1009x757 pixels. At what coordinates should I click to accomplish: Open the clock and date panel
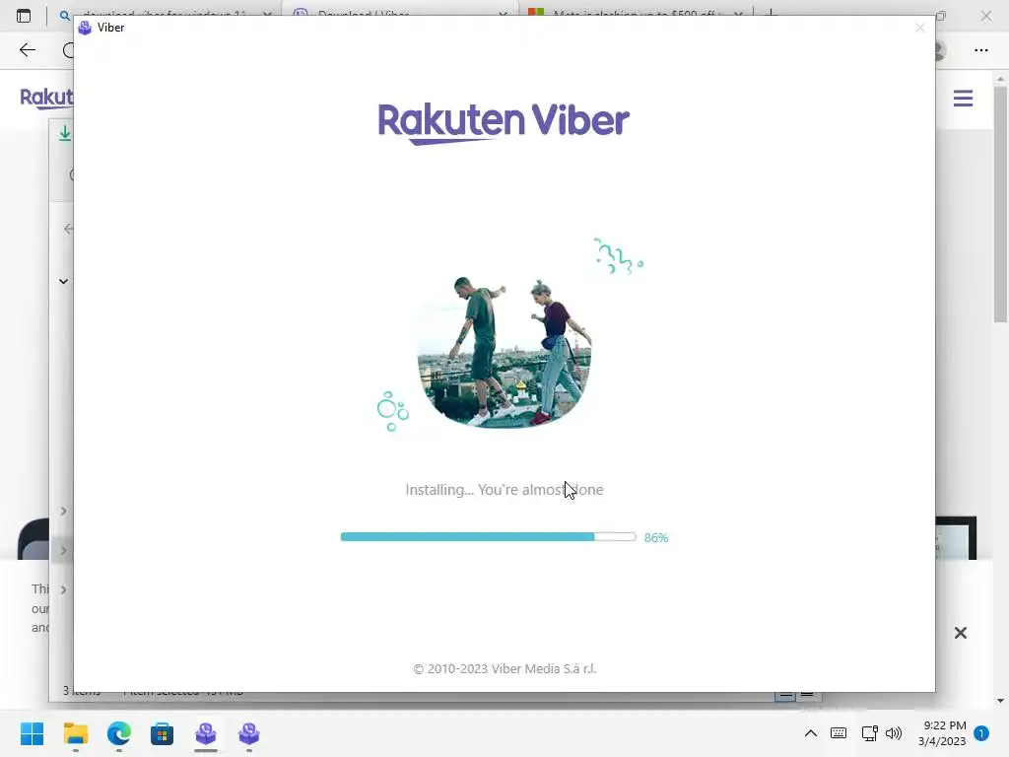942,733
